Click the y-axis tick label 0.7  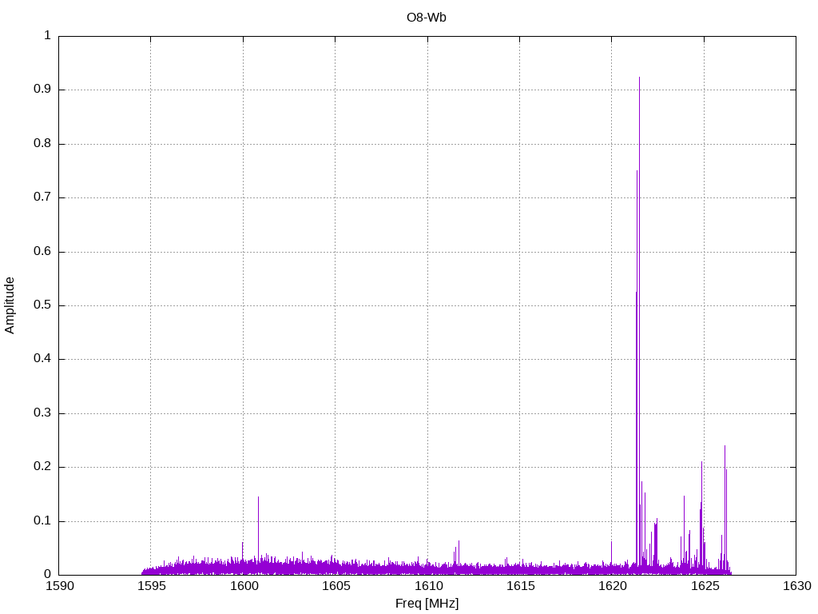pyautogui.click(x=42, y=197)
